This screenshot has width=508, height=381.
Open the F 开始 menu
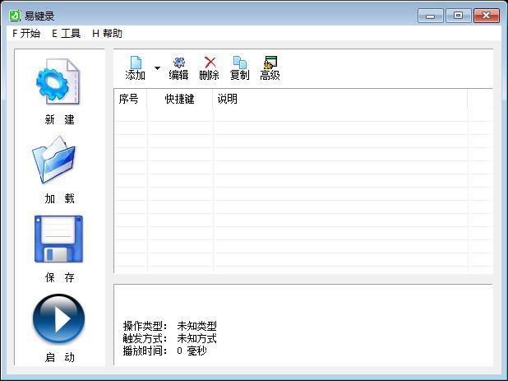pyautogui.click(x=26, y=33)
